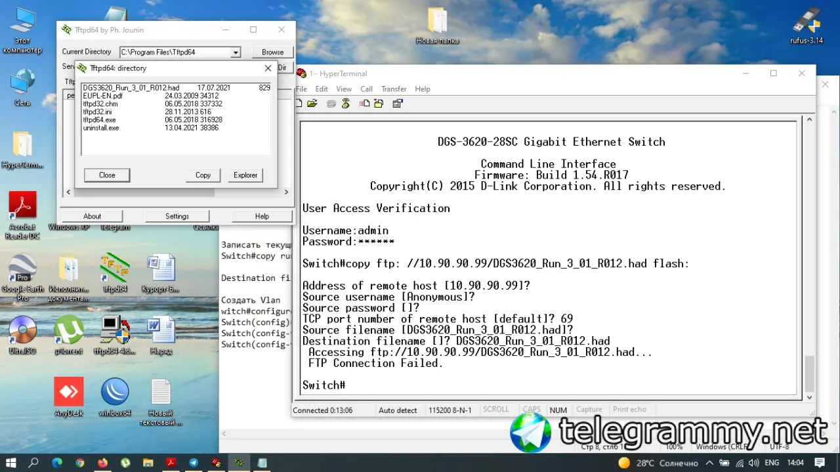
Task: Click the About button in Tftpd64
Action: pyautogui.click(x=92, y=216)
